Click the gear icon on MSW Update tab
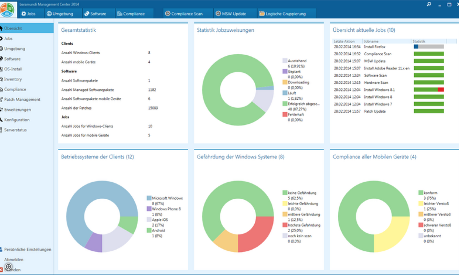459x275 pixels. coord(218,14)
